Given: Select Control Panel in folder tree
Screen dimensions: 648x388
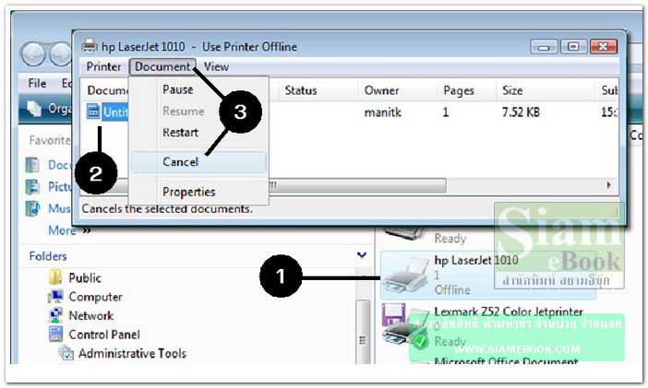Looking at the screenshot, I should [104, 335].
